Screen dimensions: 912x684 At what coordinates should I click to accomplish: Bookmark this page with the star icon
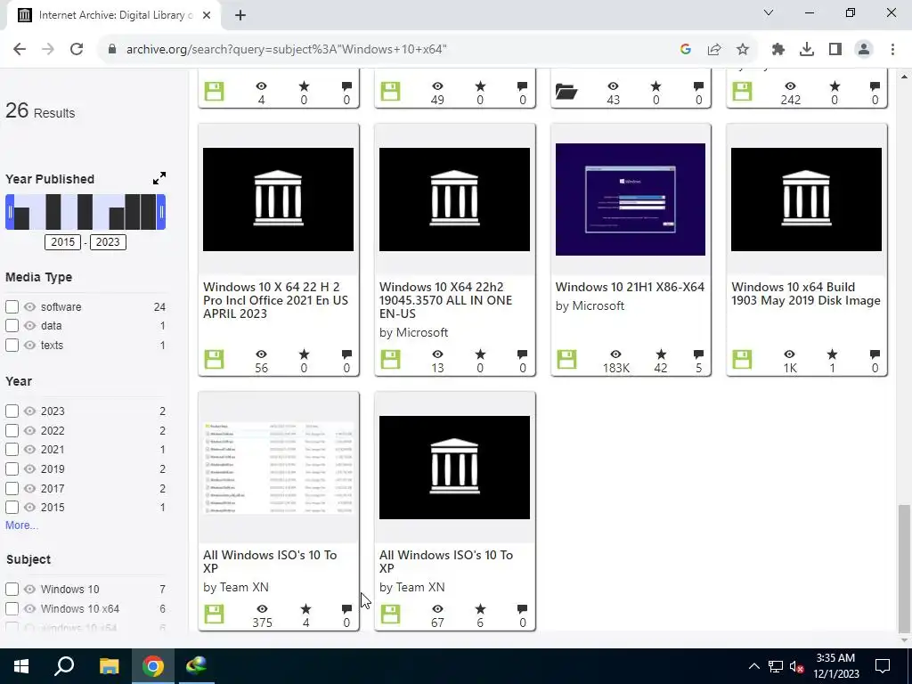tap(743, 50)
